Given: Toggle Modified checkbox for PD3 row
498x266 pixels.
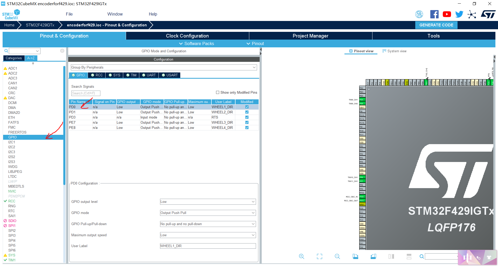Looking at the screenshot, I should coord(247,117).
